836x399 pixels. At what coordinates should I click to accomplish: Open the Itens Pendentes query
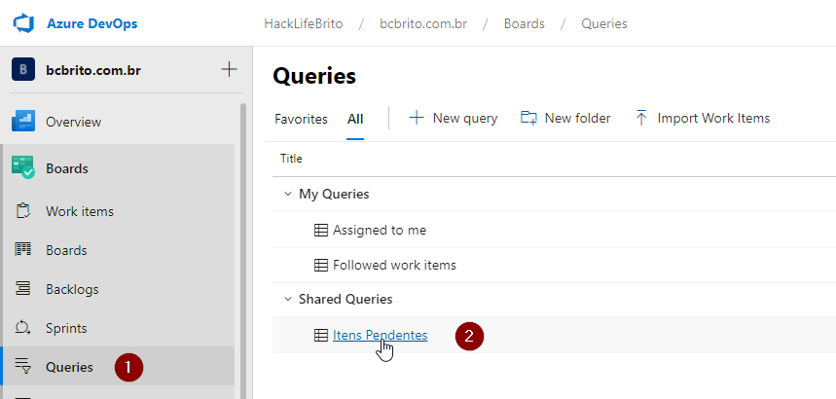pos(381,335)
